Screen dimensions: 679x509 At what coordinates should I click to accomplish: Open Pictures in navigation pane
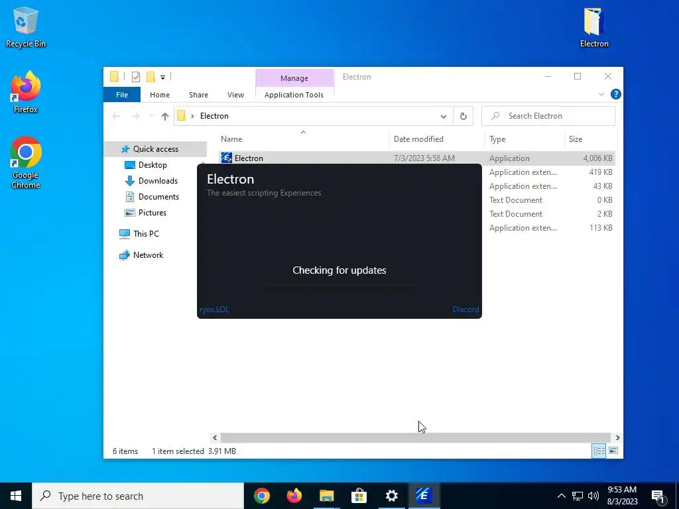[x=152, y=213]
